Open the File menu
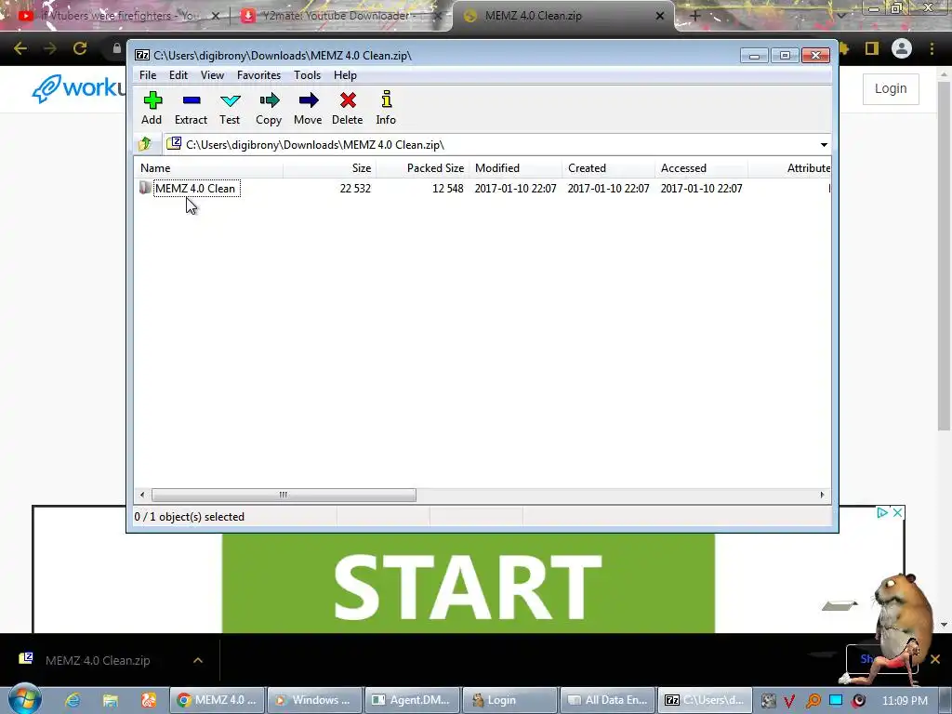 click(148, 75)
